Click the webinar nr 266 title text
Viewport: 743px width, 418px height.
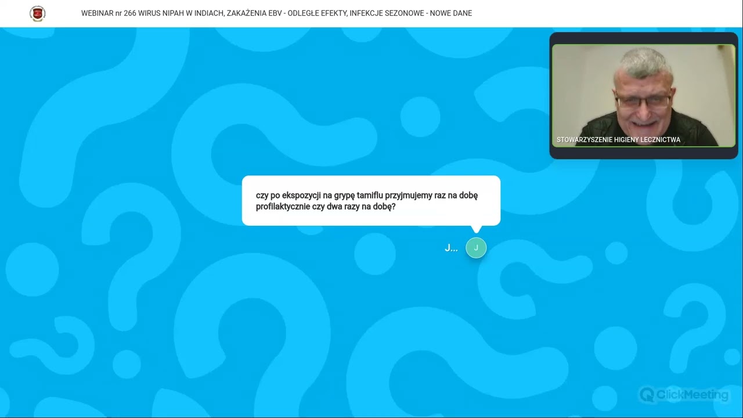(x=276, y=13)
